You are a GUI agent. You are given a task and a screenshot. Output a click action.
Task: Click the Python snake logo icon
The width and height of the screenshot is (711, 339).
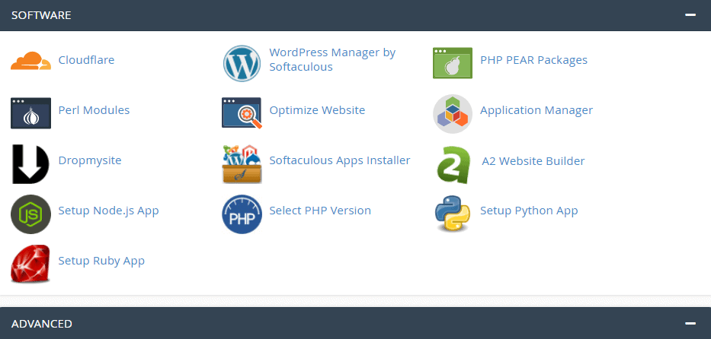tap(453, 214)
